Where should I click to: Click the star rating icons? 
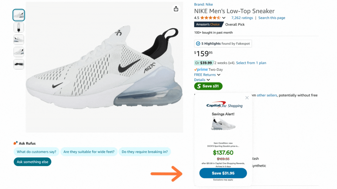tap(210, 18)
